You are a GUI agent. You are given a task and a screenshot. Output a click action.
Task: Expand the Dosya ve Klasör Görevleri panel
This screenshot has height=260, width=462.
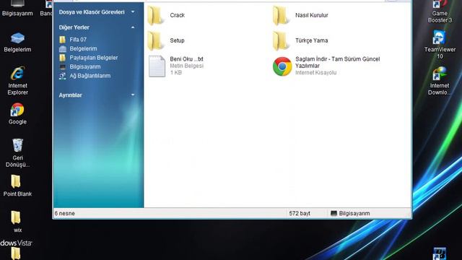pyautogui.click(x=133, y=12)
